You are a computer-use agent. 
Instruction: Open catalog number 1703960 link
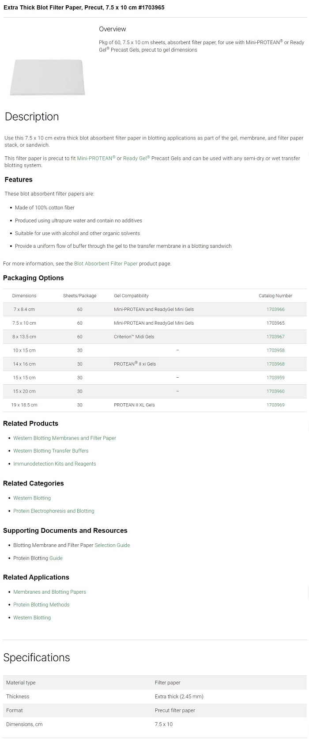[275, 391]
